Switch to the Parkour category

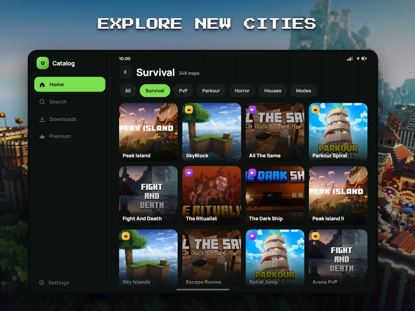211,91
